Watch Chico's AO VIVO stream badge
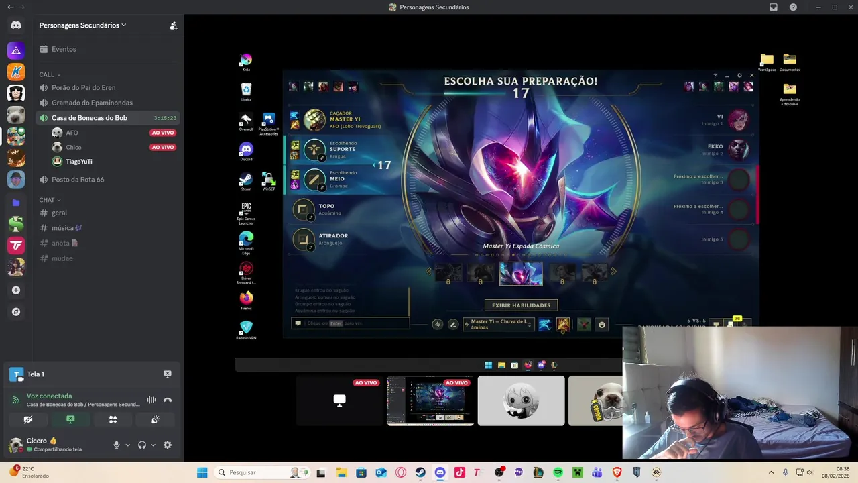The width and height of the screenshot is (858, 483). point(163,147)
